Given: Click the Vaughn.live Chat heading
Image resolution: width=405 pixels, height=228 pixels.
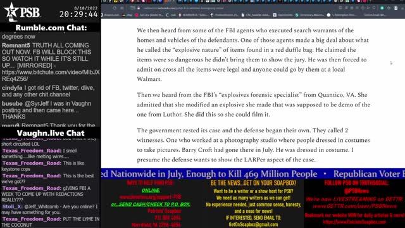Looking at the screenshot, I should tap(51, 133).
